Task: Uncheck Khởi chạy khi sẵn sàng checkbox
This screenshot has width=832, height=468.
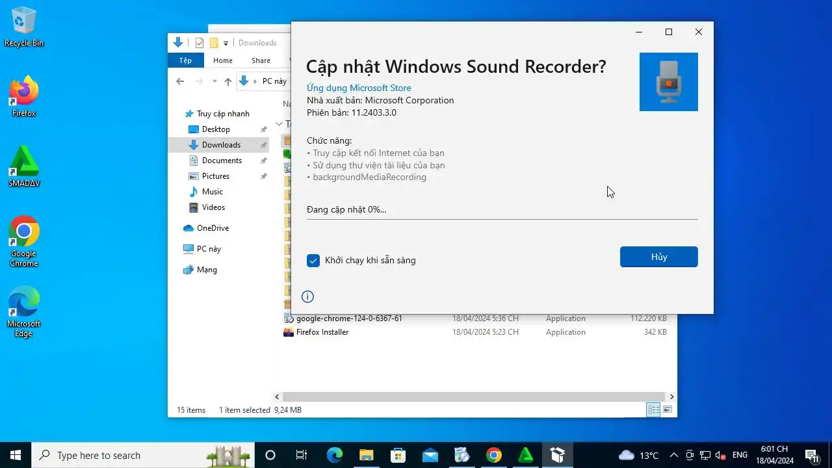Action: point(313,261)
